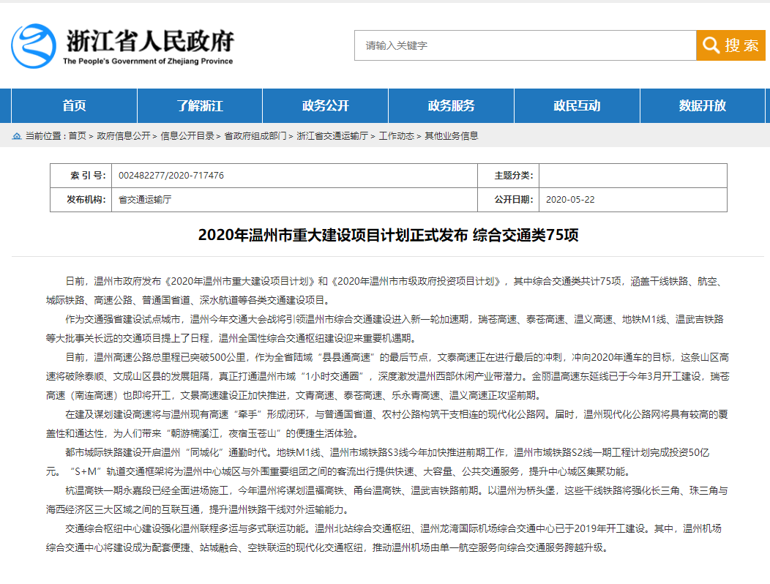Click the house icon before 当前位置
Viewport: 770px width, 584px height.
17,136
